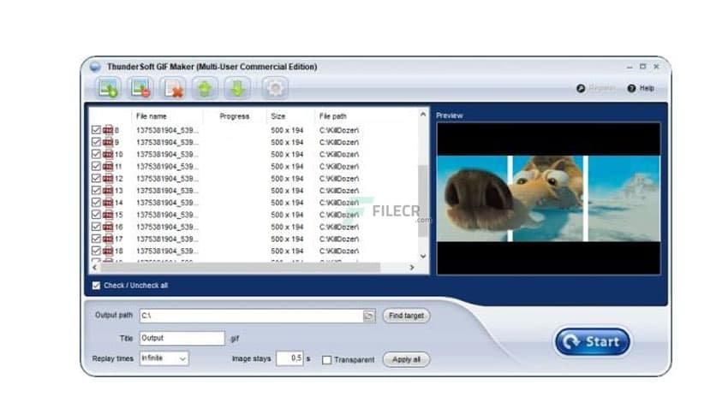Click the ThunderSoft app logo in title bar
The width and height of the screenshot is (716, 414).
[x=95, y=67]
